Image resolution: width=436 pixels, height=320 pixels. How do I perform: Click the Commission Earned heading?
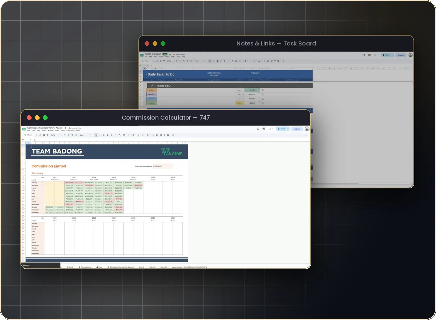[x=49, y=166]
